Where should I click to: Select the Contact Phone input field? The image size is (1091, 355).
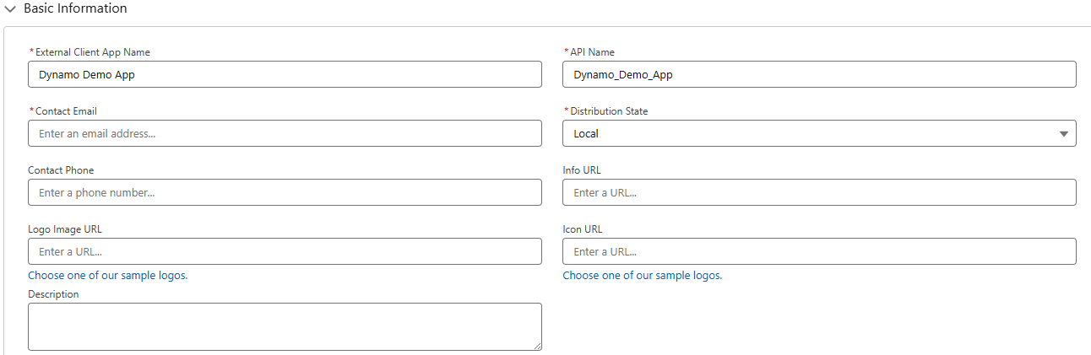point(285,192)
